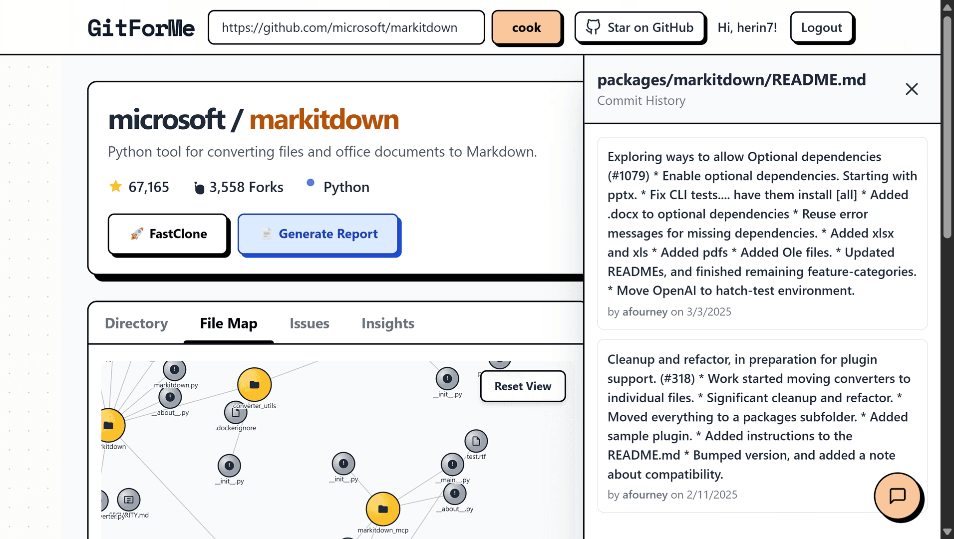Click the SECURITY.md node in the map

[129, 500]
